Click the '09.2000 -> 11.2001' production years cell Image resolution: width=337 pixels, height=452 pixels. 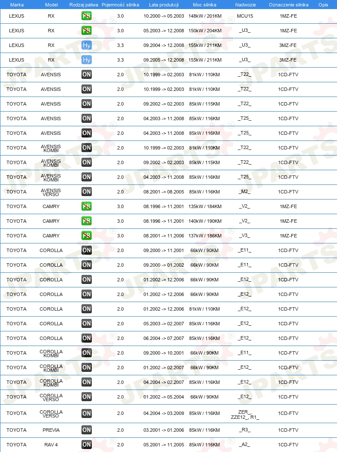pyautogui.click(x=164, y=250)
